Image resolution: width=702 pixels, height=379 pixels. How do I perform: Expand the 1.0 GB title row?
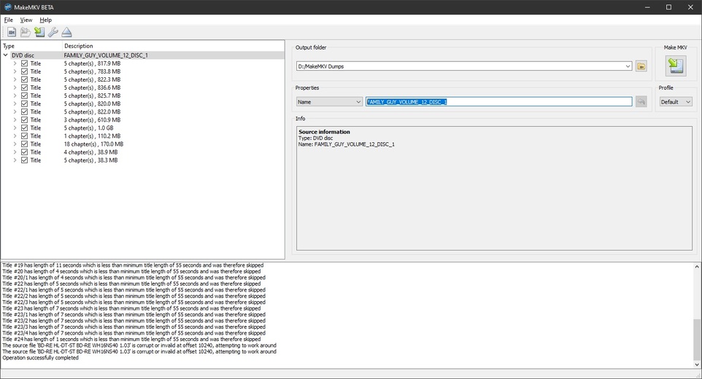click(15, 128)
